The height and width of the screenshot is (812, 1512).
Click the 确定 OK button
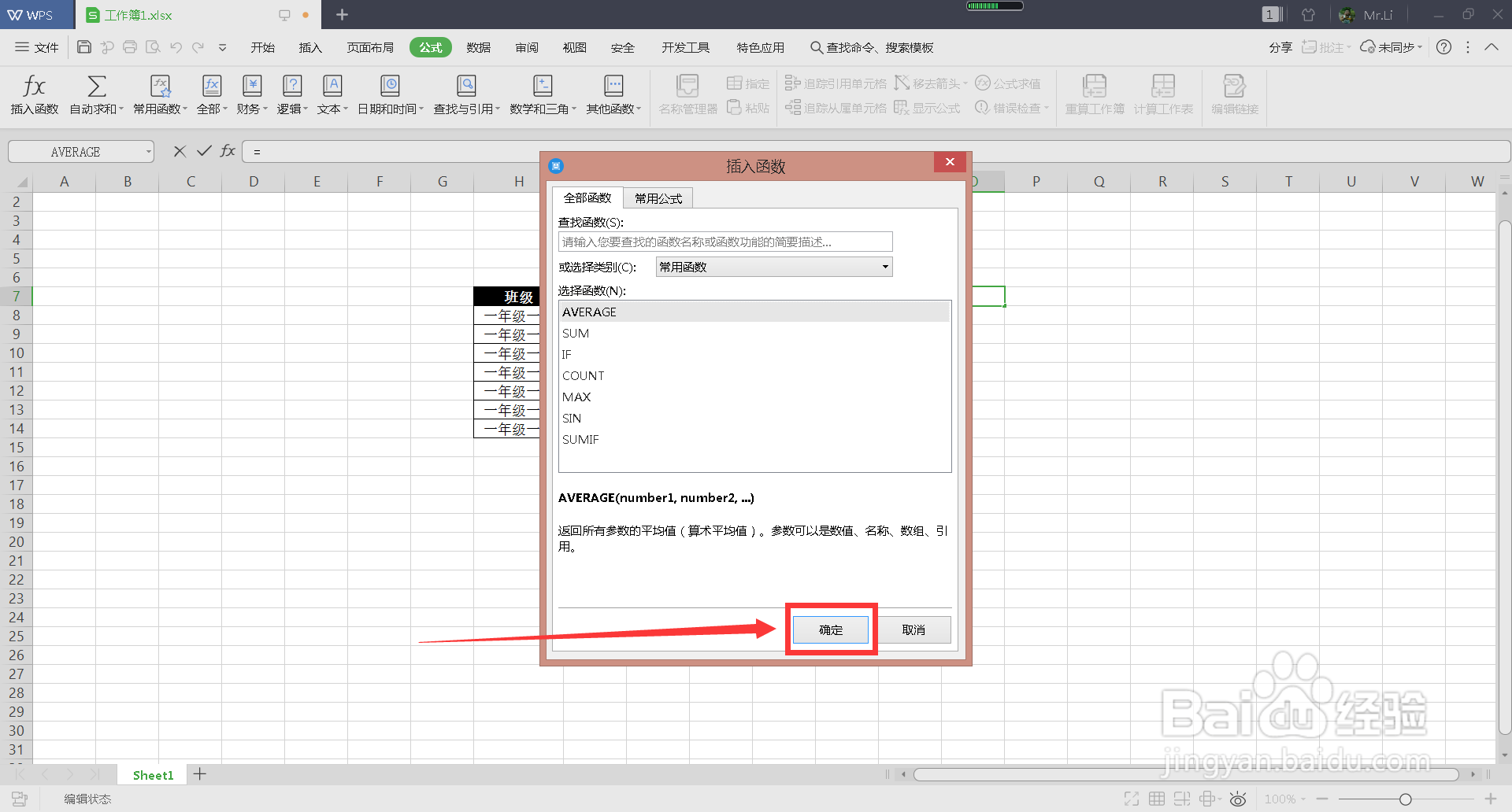pyautogui.click(x=831, y=629)
